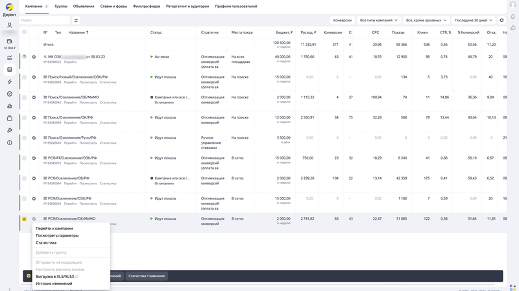
Task: Uncheck the РСЯ/Озеленение/ОК/МиМО campaign checkbox
Action: 24,219
